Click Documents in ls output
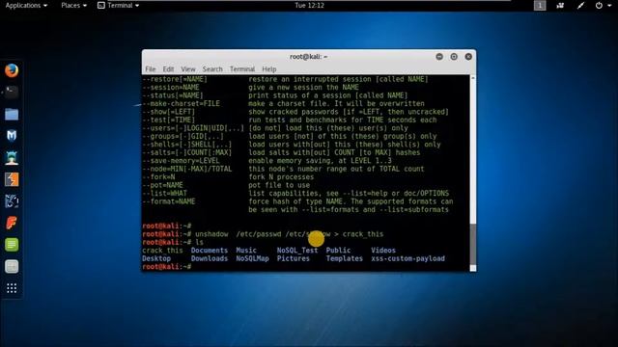 [210, 251]
